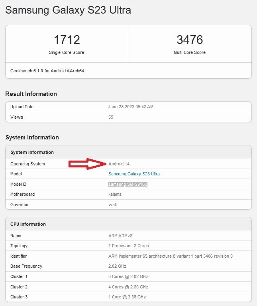Image resolution: width=257 pixels, height=306 pixels.
Task: Click the Base Frequency label
Action: tap(26, 266)
